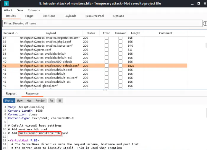Open the help icon beside filter bar
The width and height of the screenshot is (207, 150).
[x=205, y=23]
